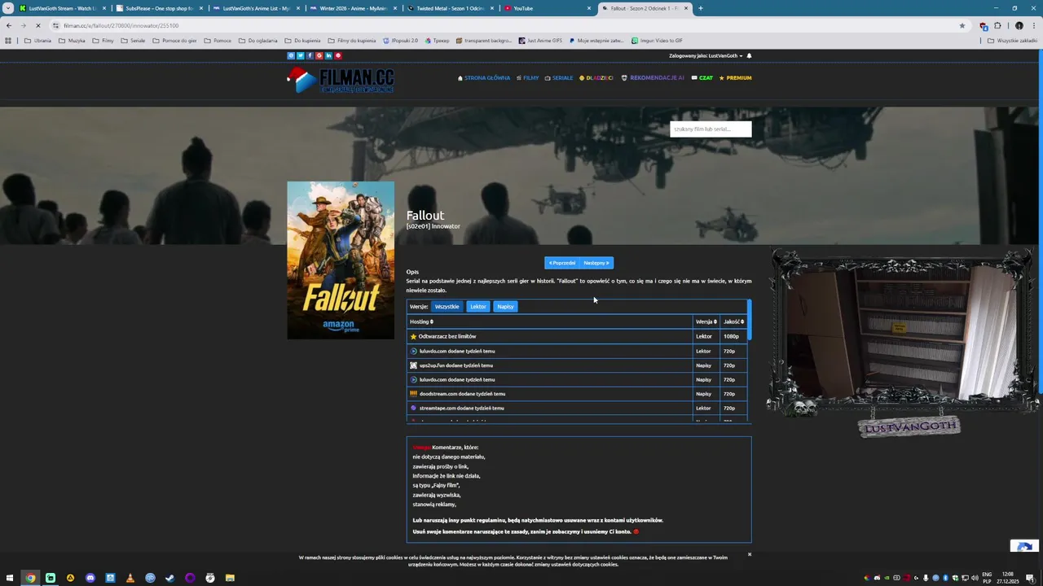1043x586 pixels.
Task: Click the Filman.cc logo
Action: click(x=341, y=80)
